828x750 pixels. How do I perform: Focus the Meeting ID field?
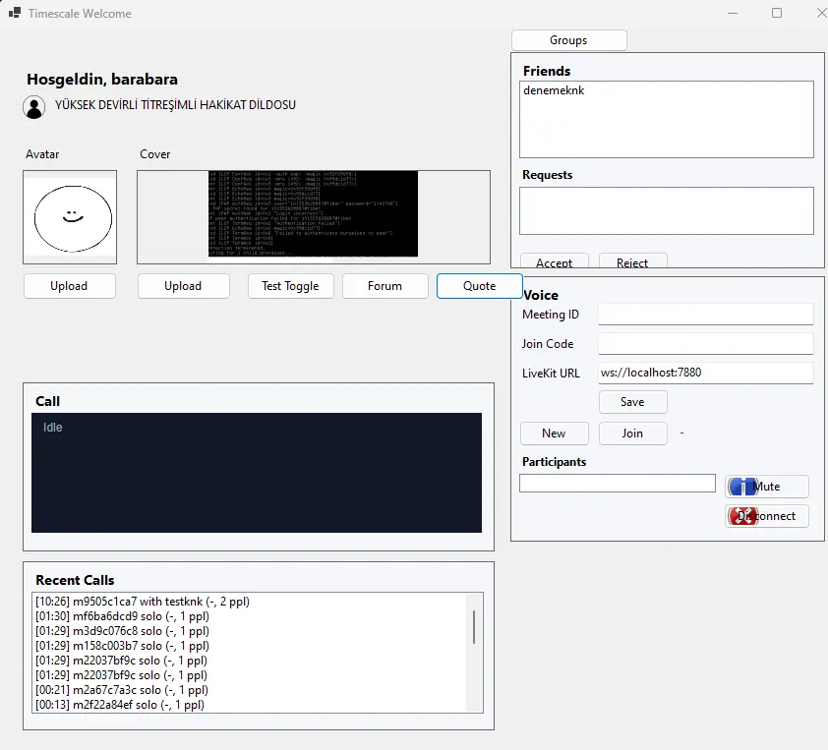click(x=705, y=315)
